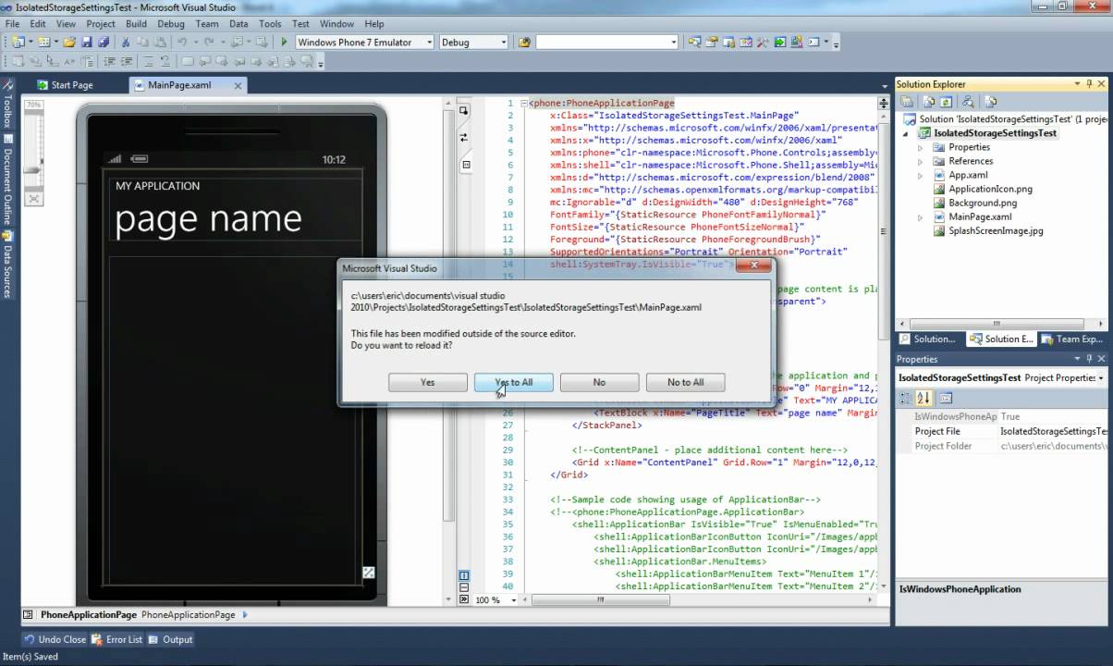Open the Data Sources side panel

point(7,264)
